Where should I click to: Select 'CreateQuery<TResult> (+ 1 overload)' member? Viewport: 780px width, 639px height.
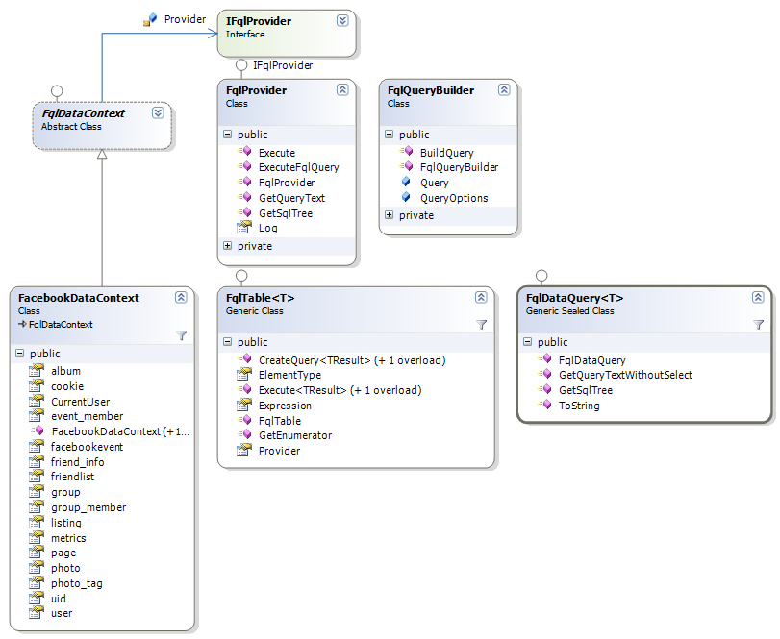coord(352,360)
